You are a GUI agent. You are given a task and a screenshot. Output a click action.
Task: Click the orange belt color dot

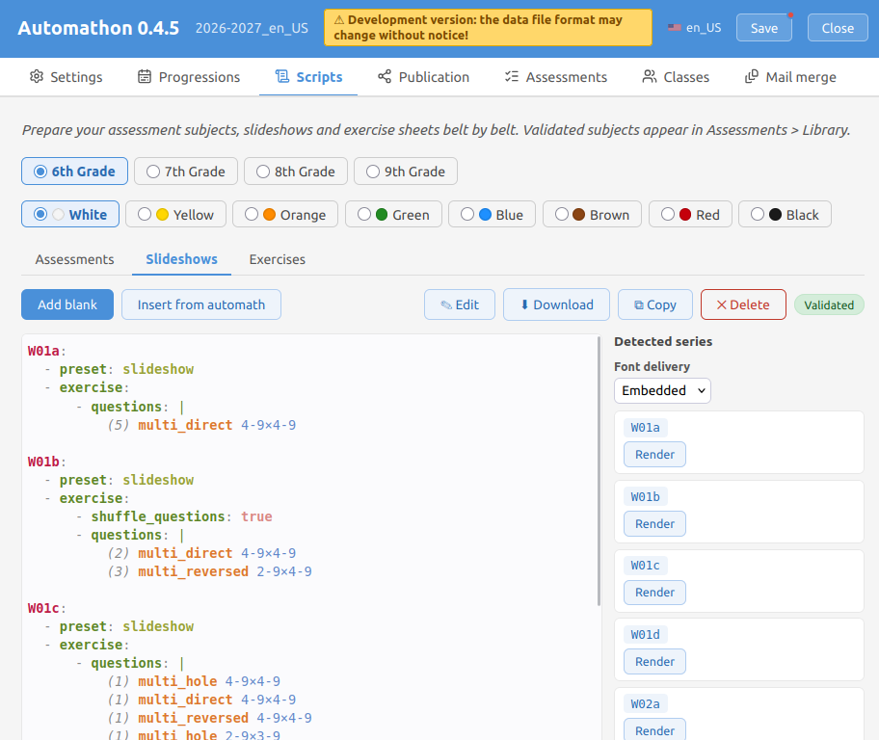tap(269, 214)
